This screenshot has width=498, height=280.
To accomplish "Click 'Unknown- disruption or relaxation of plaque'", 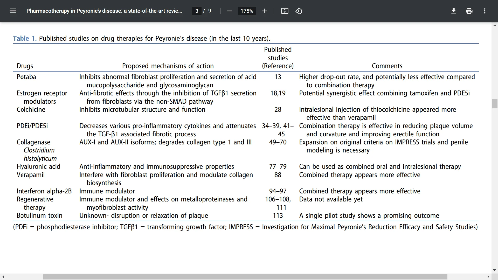I will [143, 215].
